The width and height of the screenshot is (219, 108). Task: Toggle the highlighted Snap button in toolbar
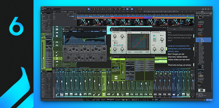tap(127, 9)
